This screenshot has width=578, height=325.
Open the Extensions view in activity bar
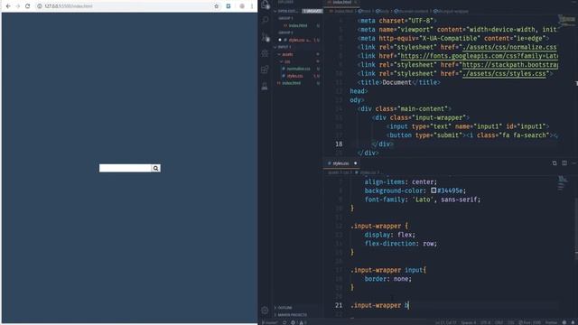pos(265,70)
